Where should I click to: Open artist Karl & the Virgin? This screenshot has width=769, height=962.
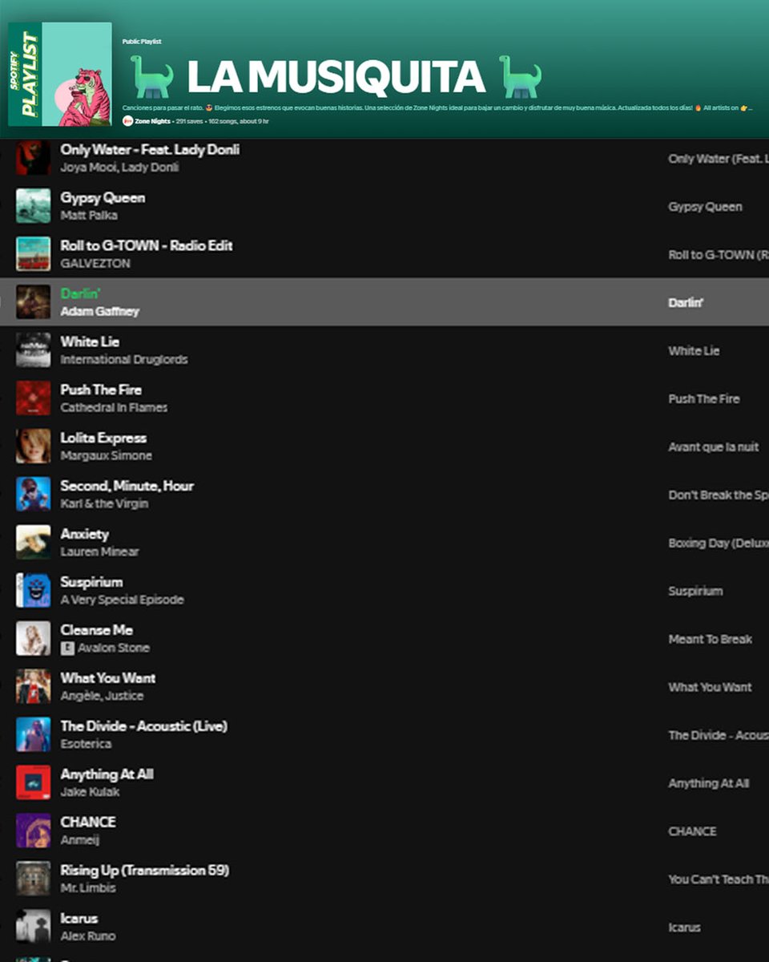pyautogui.click(x=104, y=504)
